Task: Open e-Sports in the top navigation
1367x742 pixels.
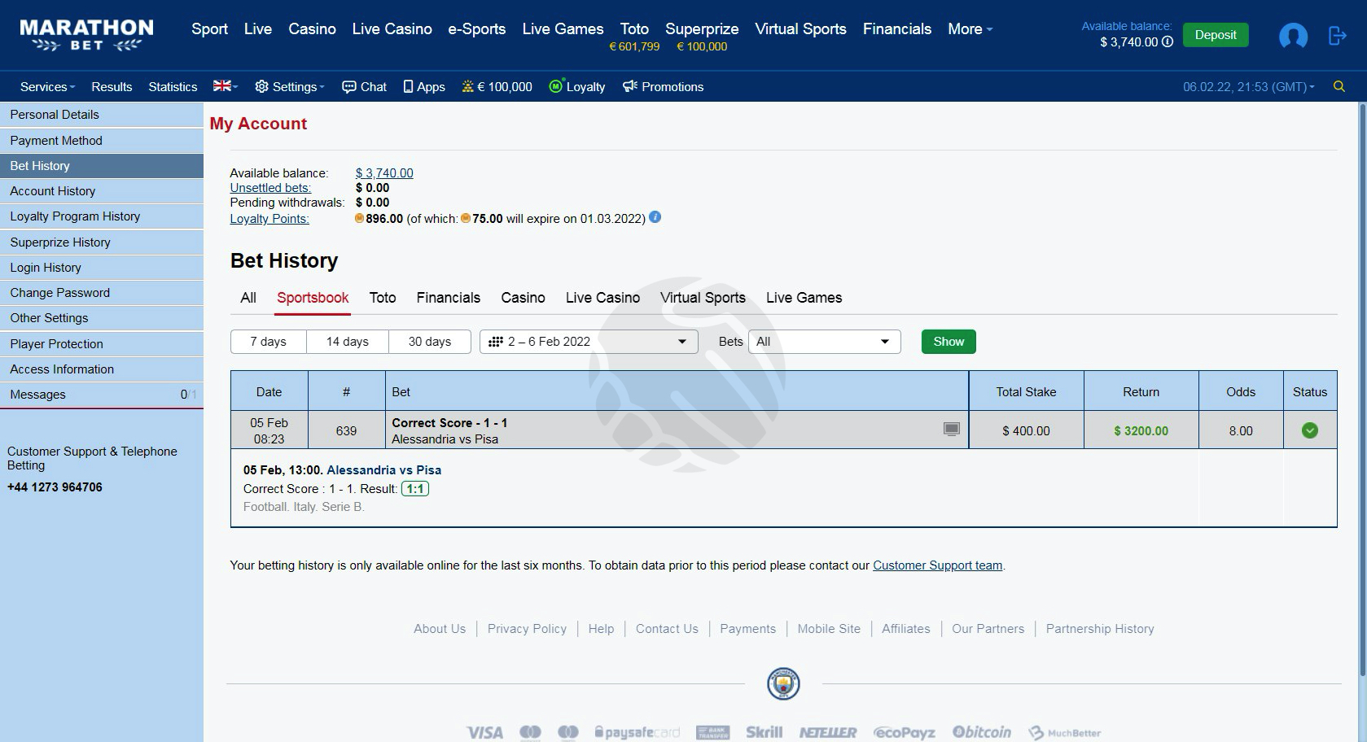Action: (x=476, y=28)
